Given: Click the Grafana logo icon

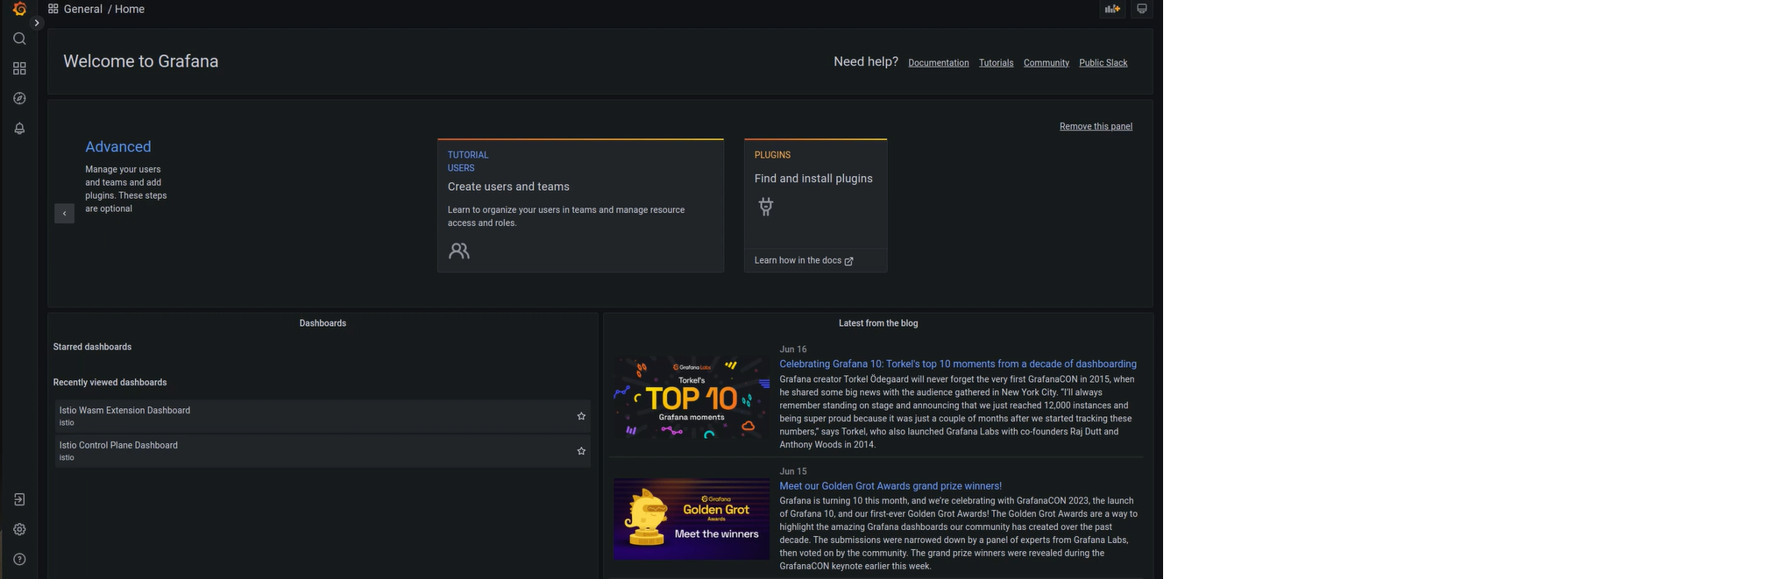Looking at the screenshot, I should tap(19, 9).
